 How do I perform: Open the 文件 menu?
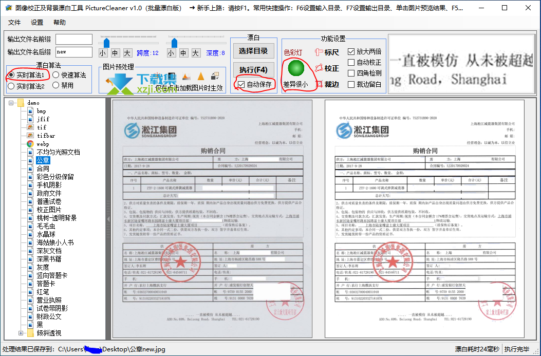click(14, 23)
